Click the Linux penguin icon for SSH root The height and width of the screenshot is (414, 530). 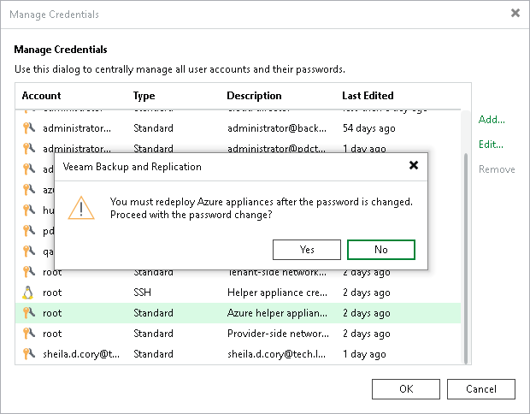(27, 293)
